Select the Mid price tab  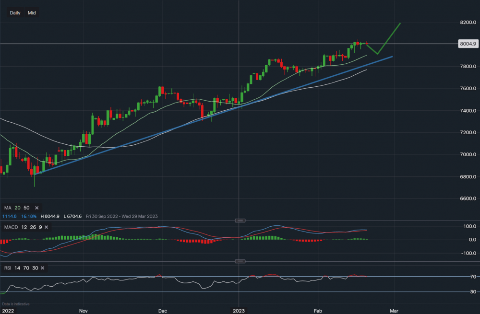click(x=31, y=13)
